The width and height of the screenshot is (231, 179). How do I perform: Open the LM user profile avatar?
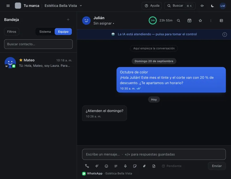pyautogui.click(x=223, y=6)
